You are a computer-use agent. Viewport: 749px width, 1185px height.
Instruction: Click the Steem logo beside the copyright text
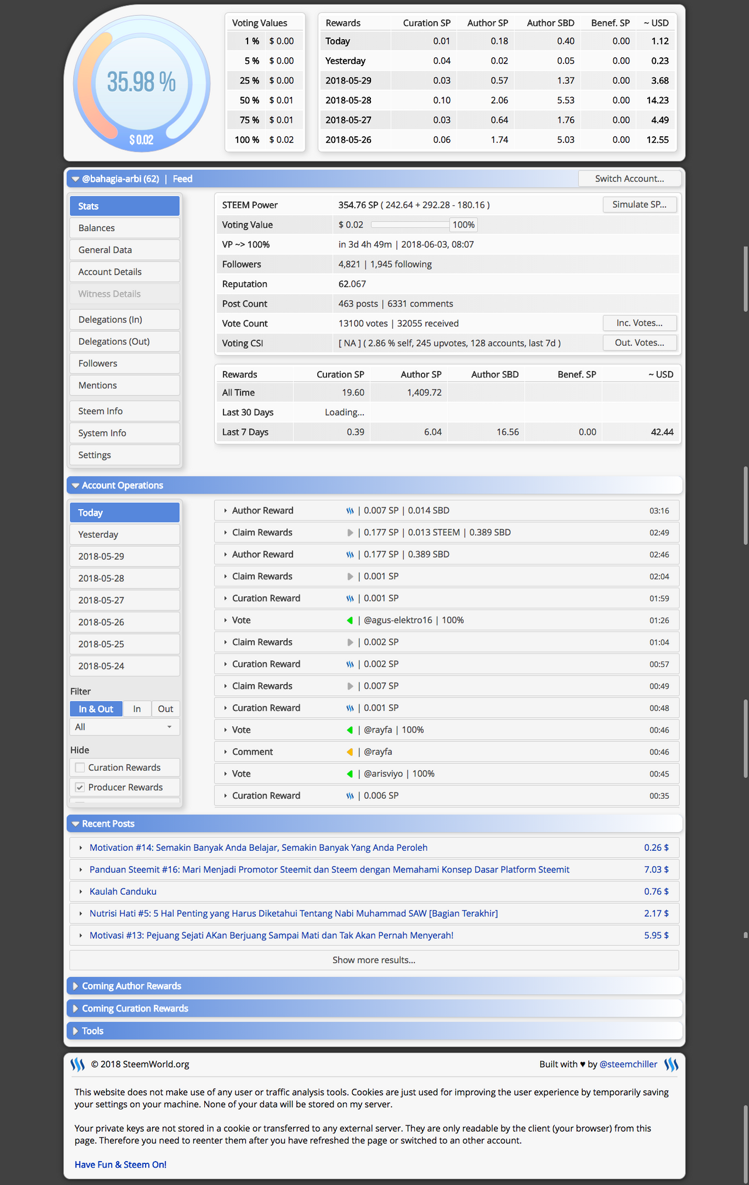pos(78,1064)
